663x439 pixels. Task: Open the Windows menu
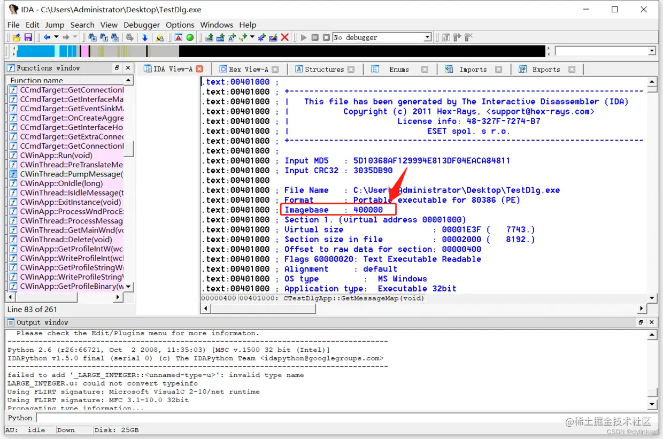click(217, 25)
